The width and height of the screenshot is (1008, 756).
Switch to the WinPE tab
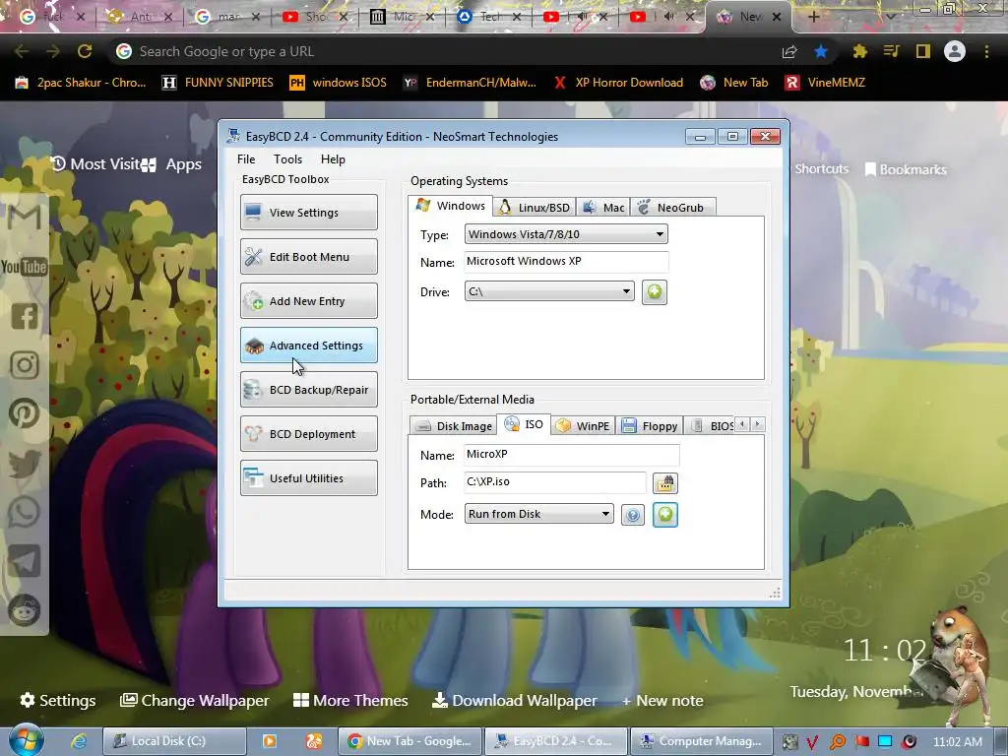[583, 426]
